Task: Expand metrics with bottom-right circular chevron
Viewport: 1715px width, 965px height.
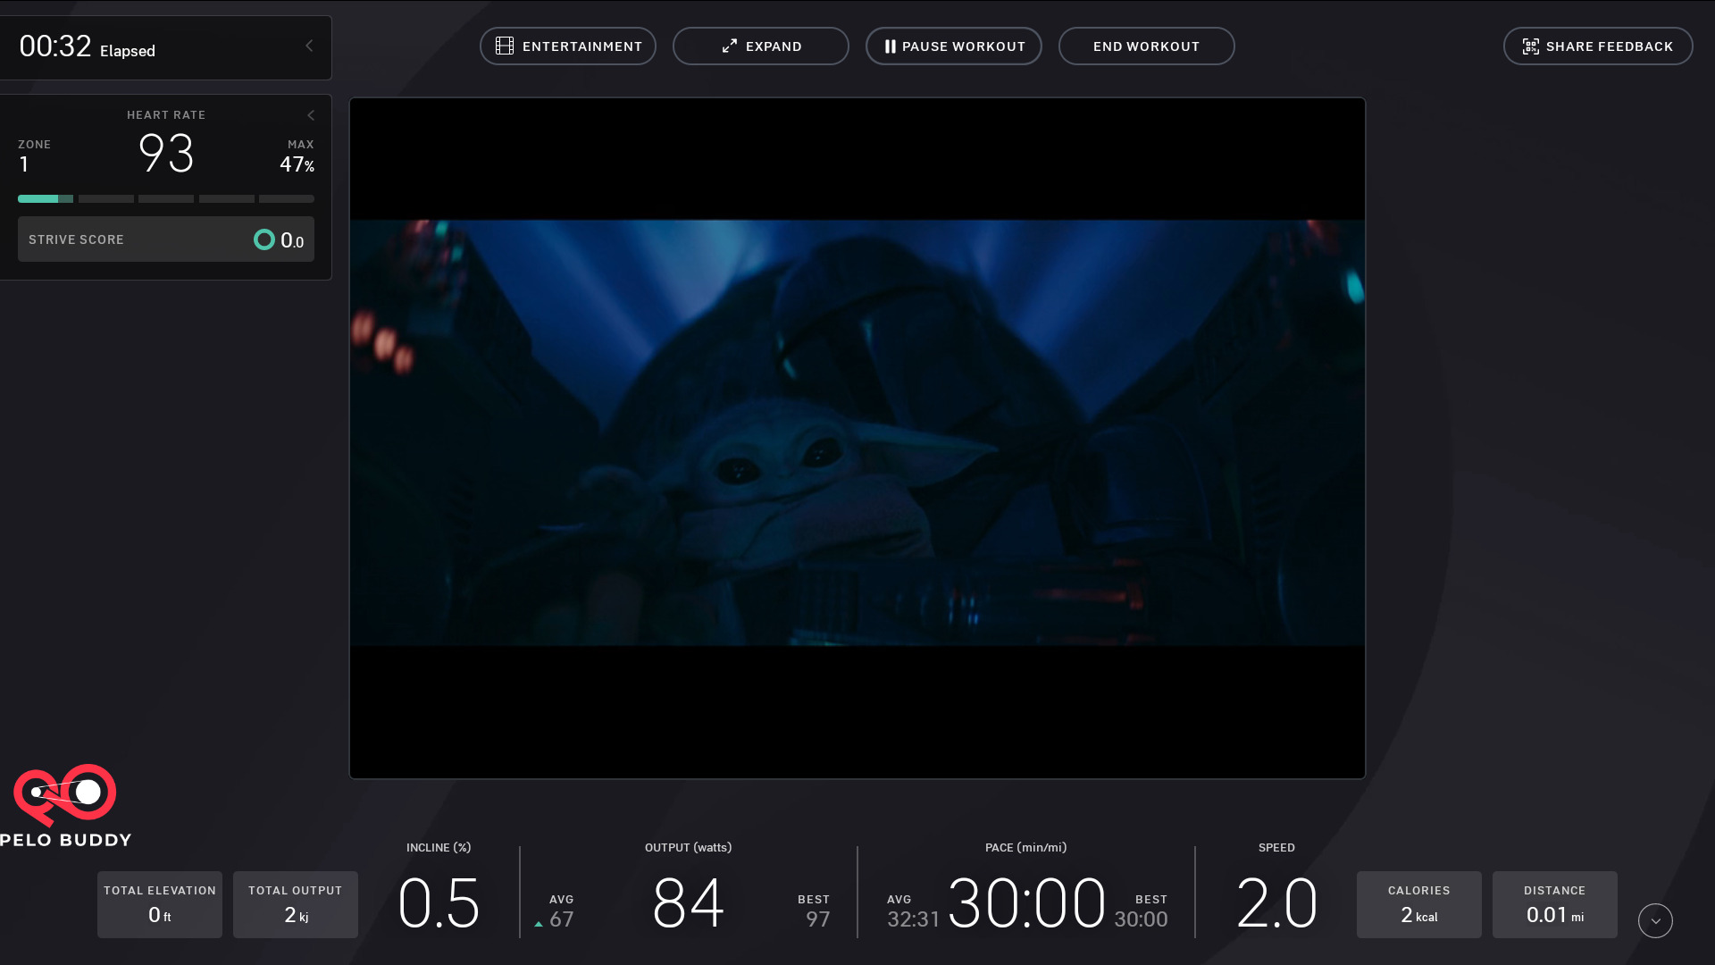Action: (1655, 920)
